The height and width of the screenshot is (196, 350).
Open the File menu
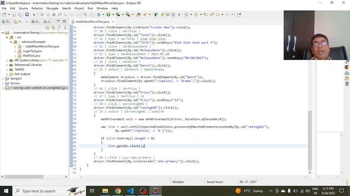[x=4, y=9]
